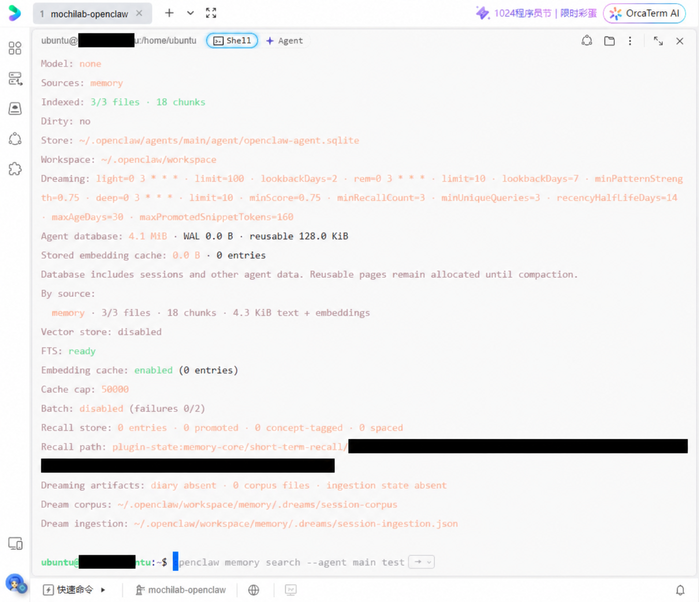This screenshot has width=699, height=602.
Task: Open the monitor chart icon in bottom bar
Action: tap(291, 590)
